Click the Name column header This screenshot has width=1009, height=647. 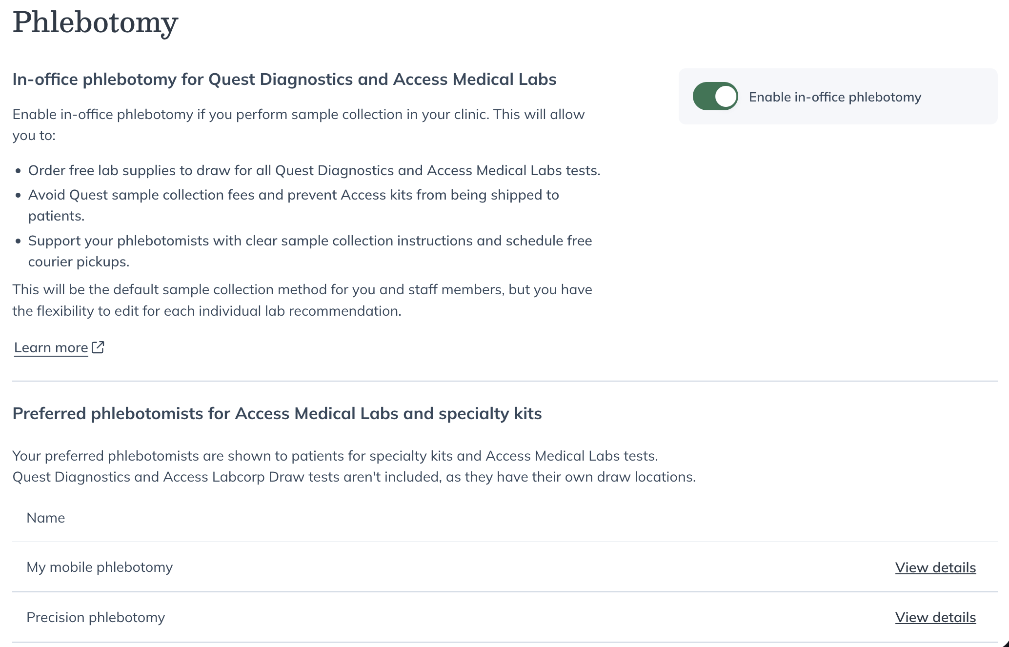[46, 518]
